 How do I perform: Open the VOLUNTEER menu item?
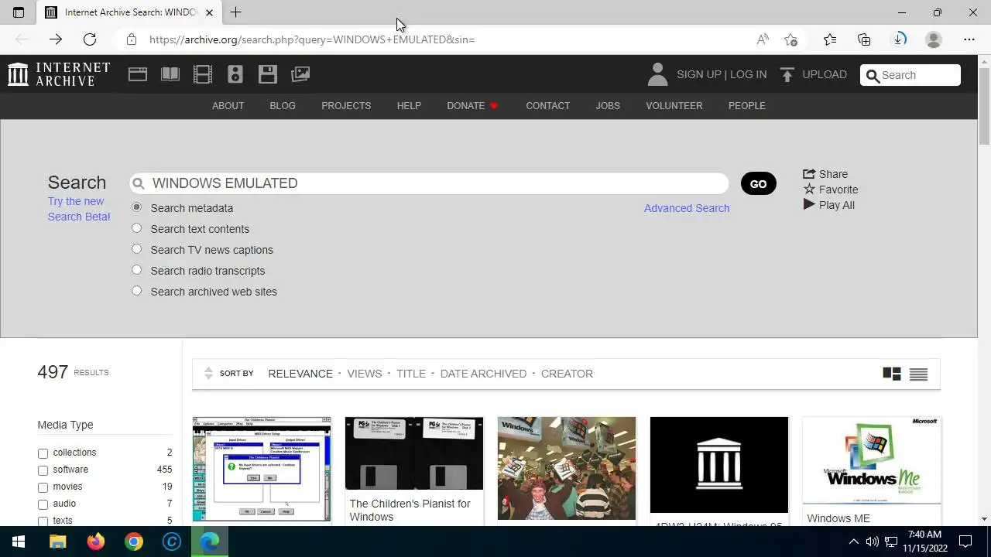pyautogui.click(x=674, y=105)
